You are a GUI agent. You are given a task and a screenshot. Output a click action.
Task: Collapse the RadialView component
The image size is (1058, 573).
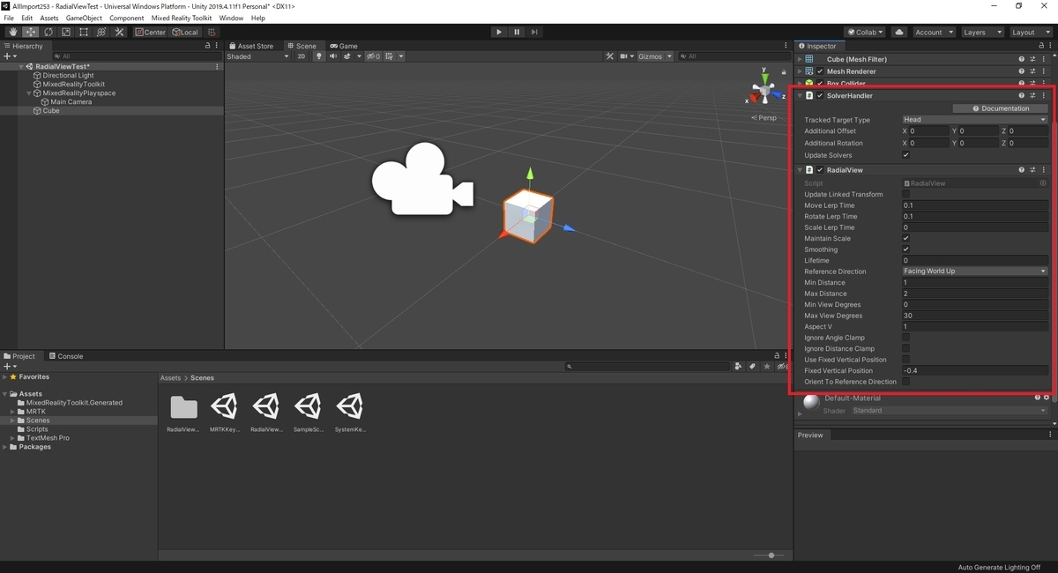(x=800, y=170)
